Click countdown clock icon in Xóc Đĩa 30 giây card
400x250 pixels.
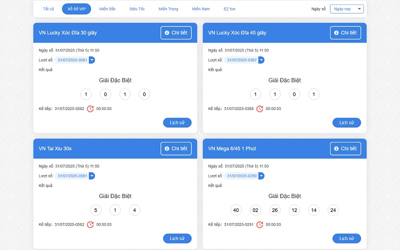(90, 108)
